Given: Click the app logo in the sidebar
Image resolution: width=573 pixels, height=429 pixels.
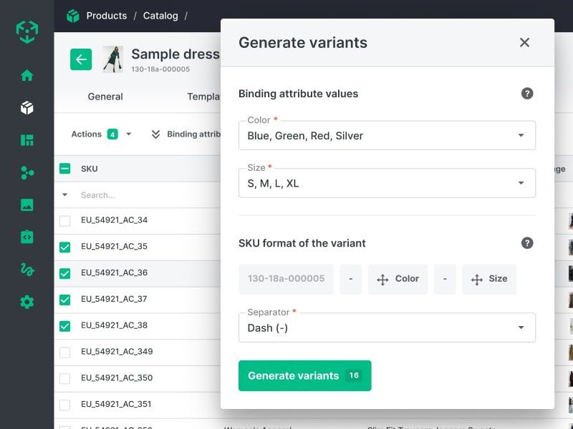Looking at the screenshot, I should coord(27,31).
